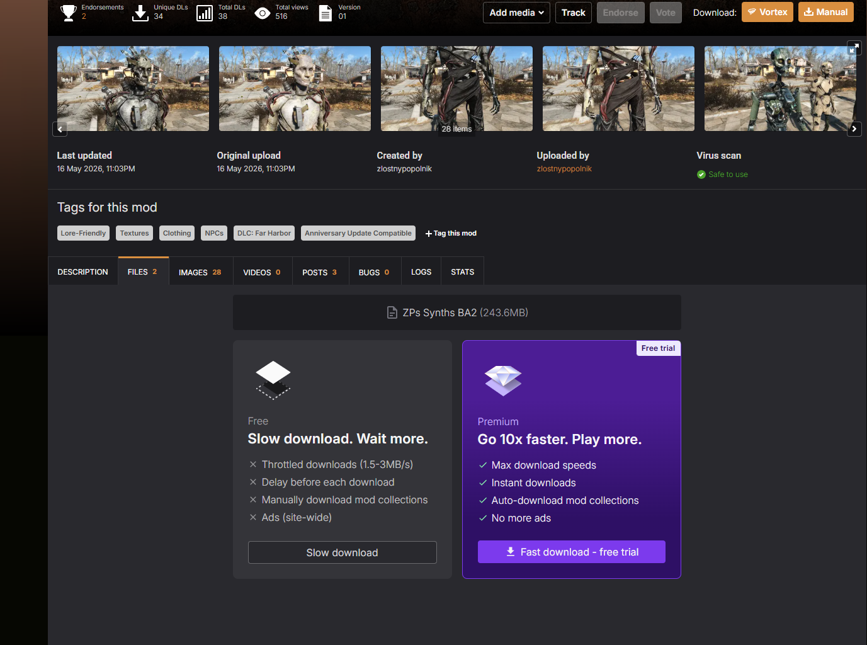Open the Safe to use virus scan link
This screenshot has width=867, height=645.
(x=728, y=174)
